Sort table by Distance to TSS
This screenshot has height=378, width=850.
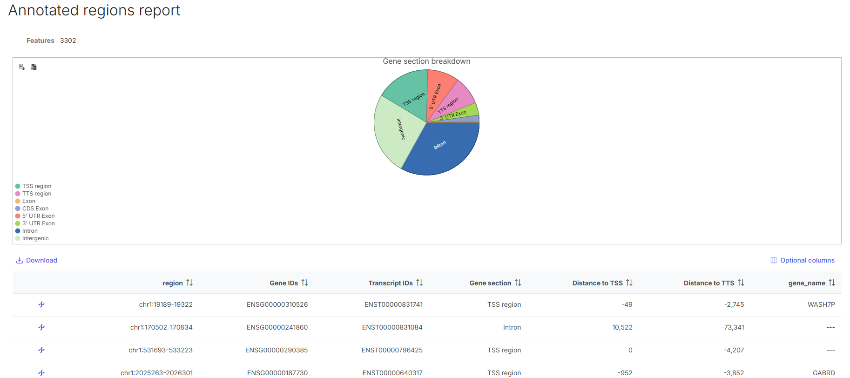point(629,283)
